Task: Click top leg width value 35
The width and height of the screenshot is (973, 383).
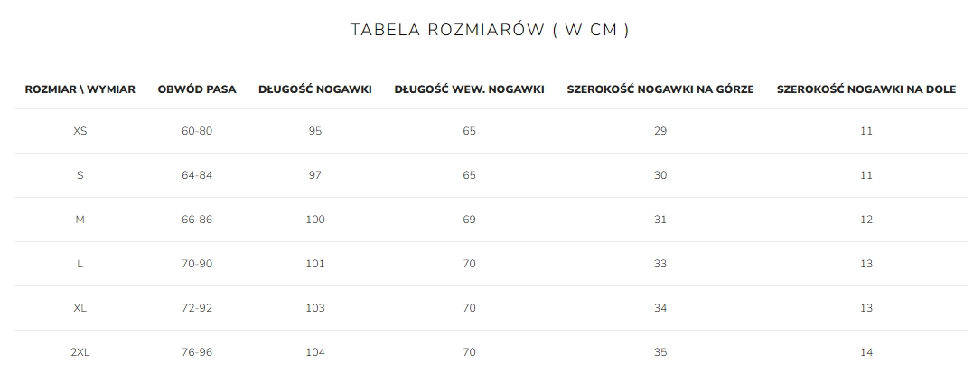Action: 660,352
